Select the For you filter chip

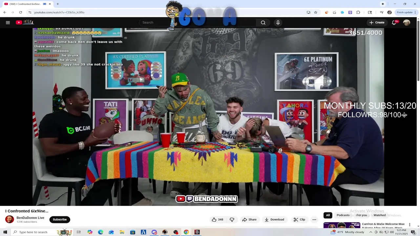coord(362,215)
